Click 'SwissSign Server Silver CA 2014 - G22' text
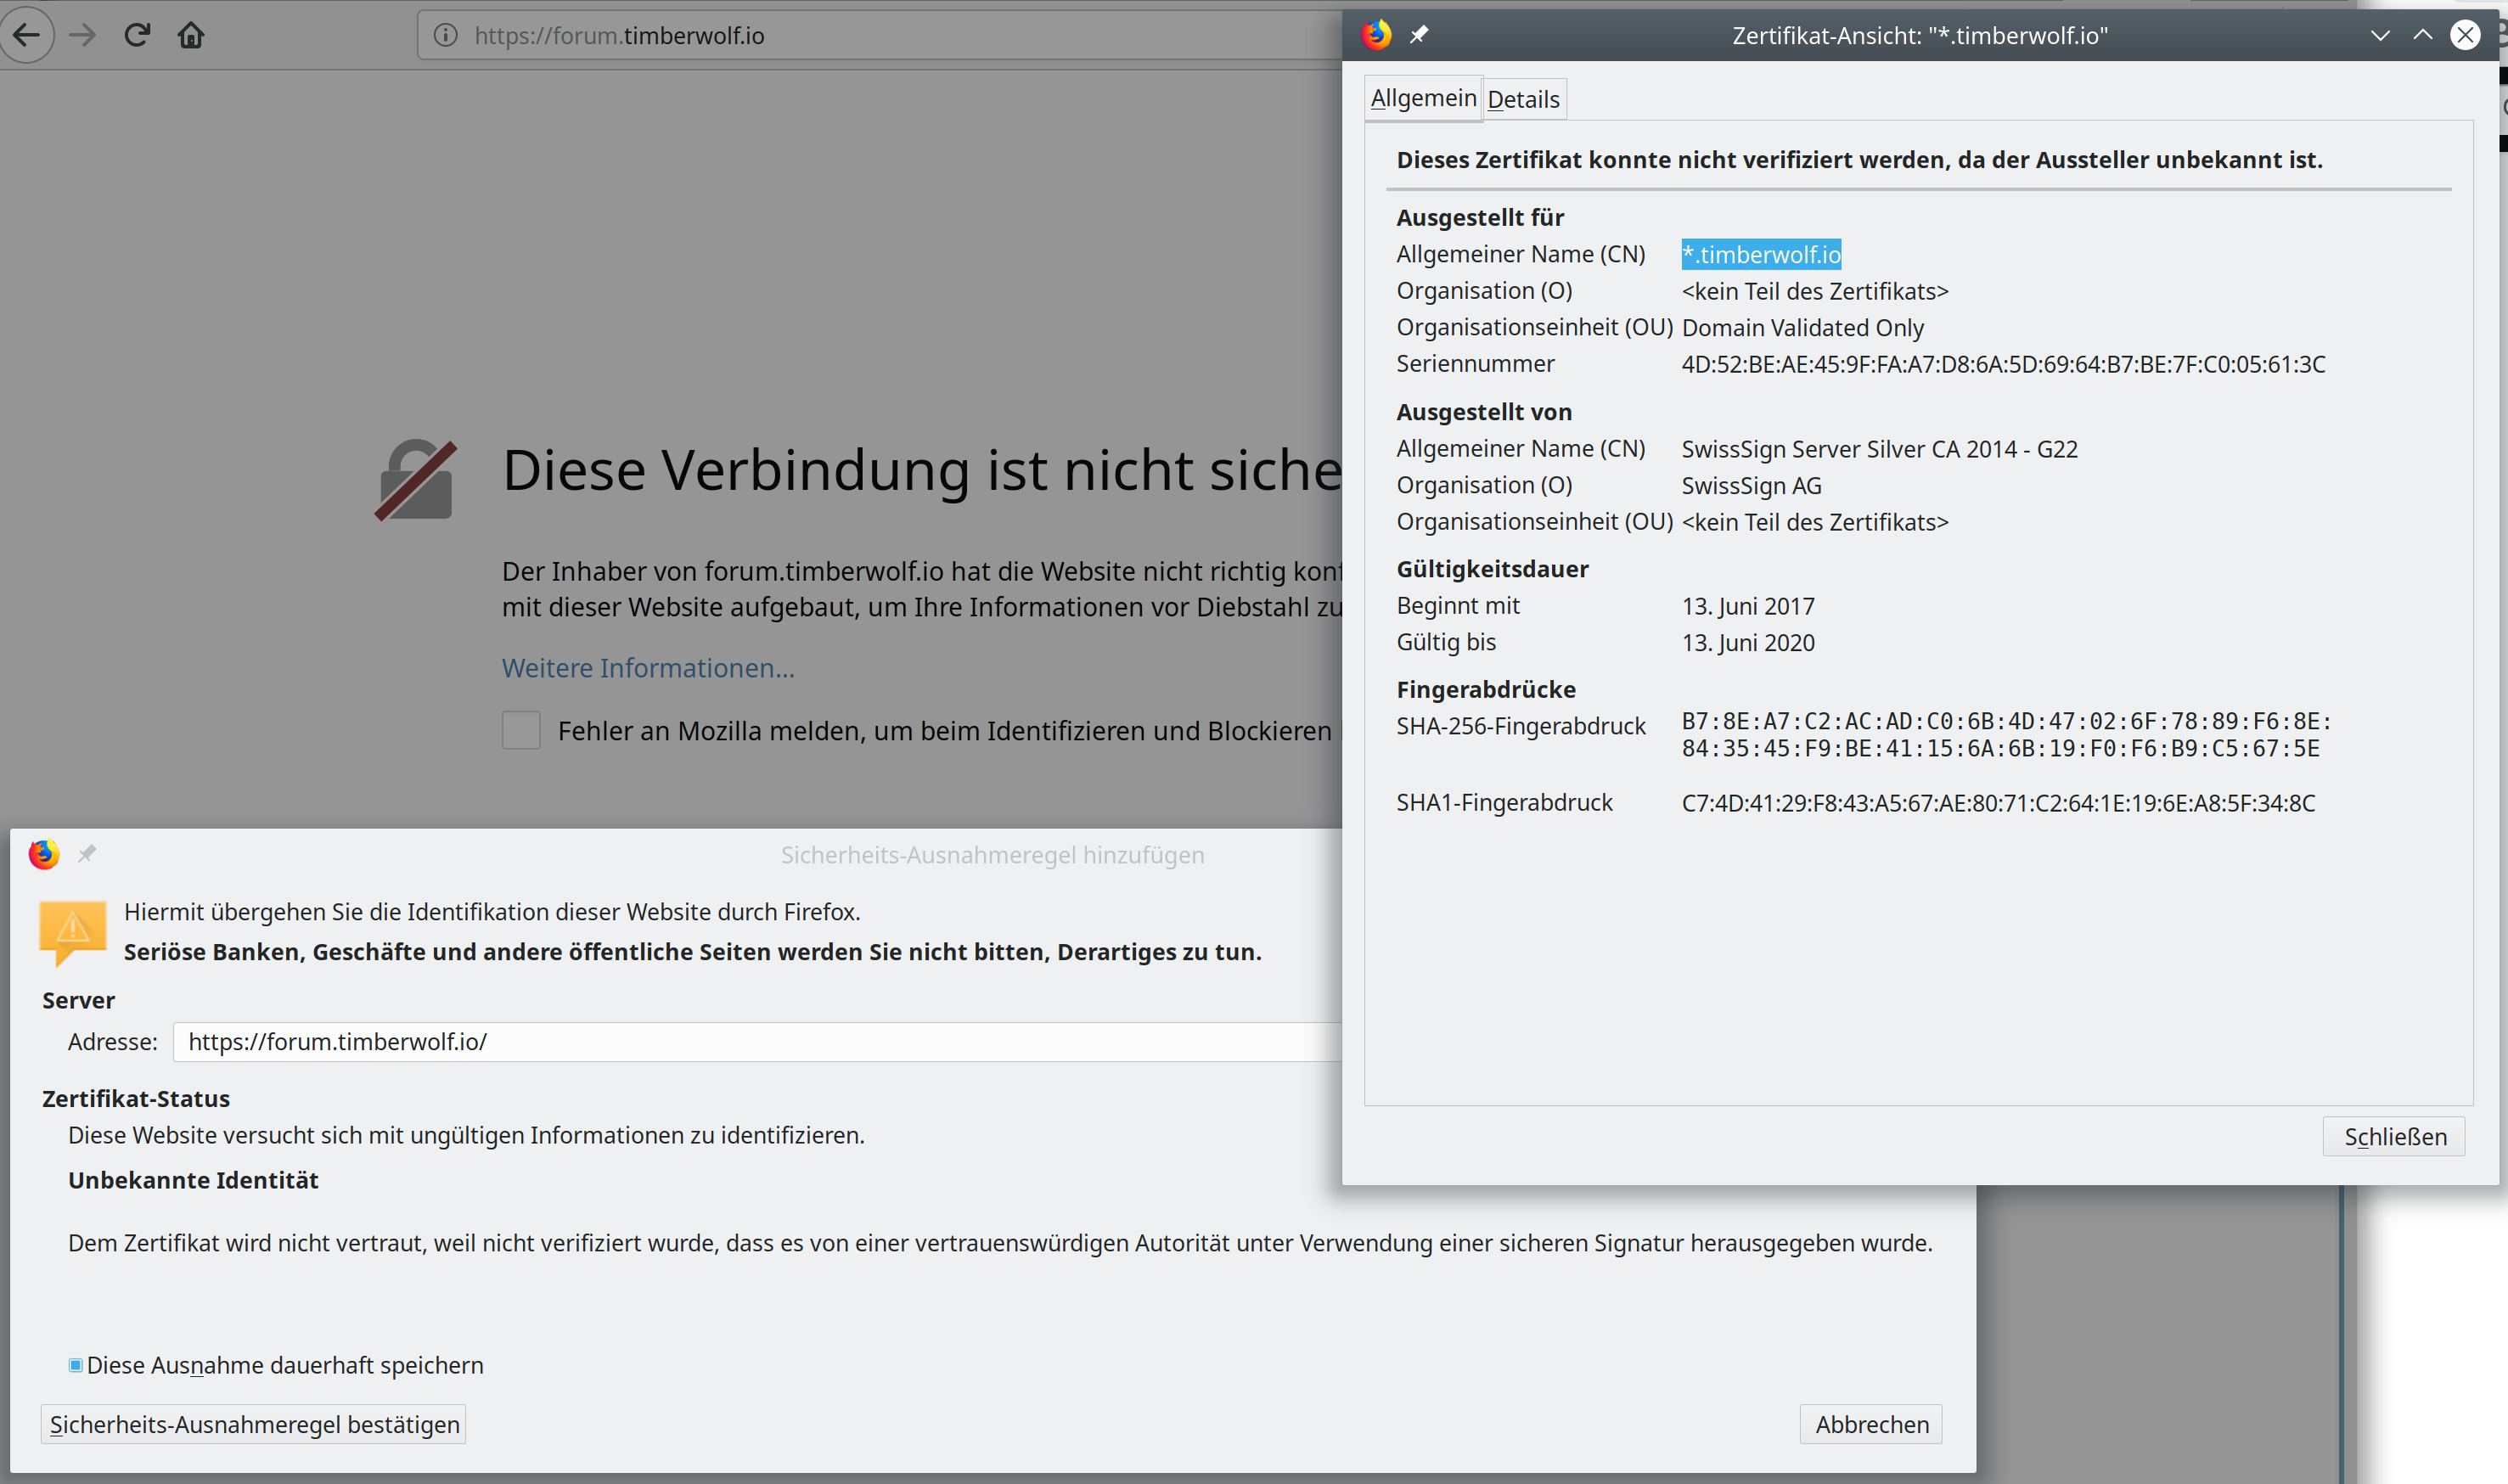This screenshot has width=2508, height=1484. tap(1879, 449)
